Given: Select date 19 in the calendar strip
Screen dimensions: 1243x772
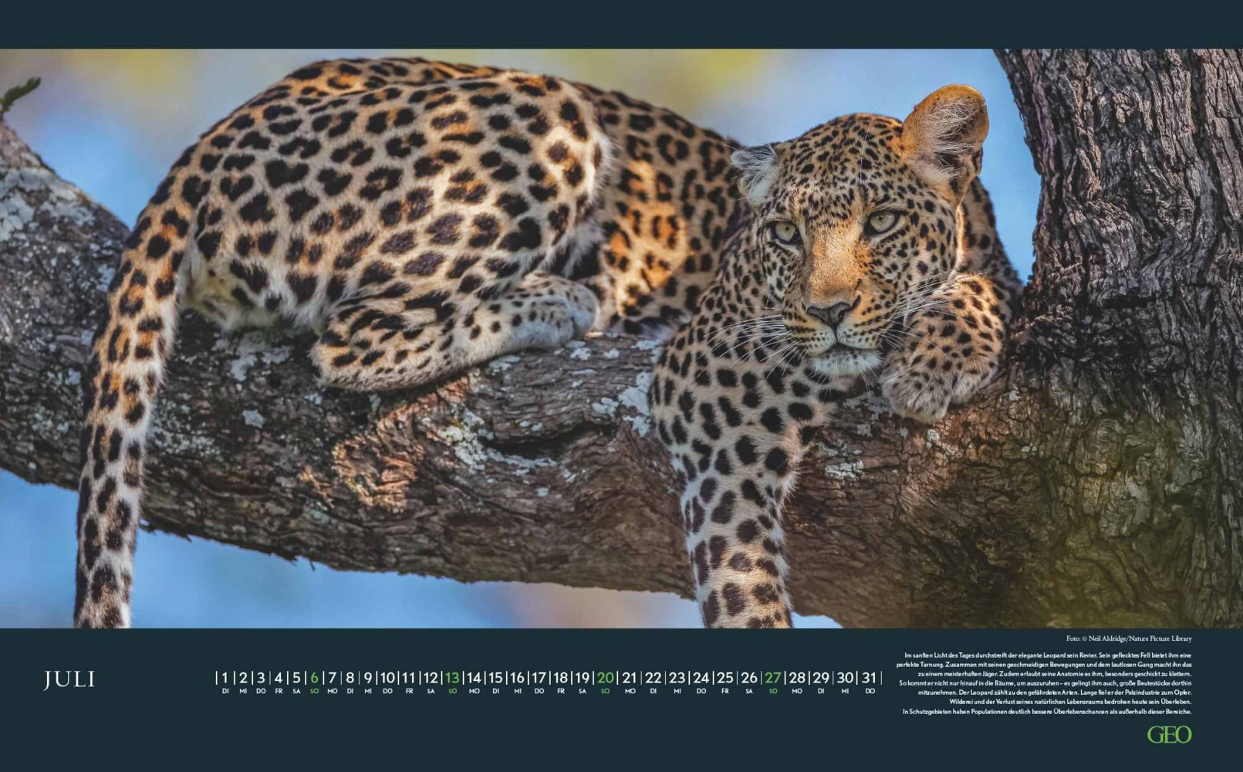Looking at the screenshot, I should tap(583, 678).
